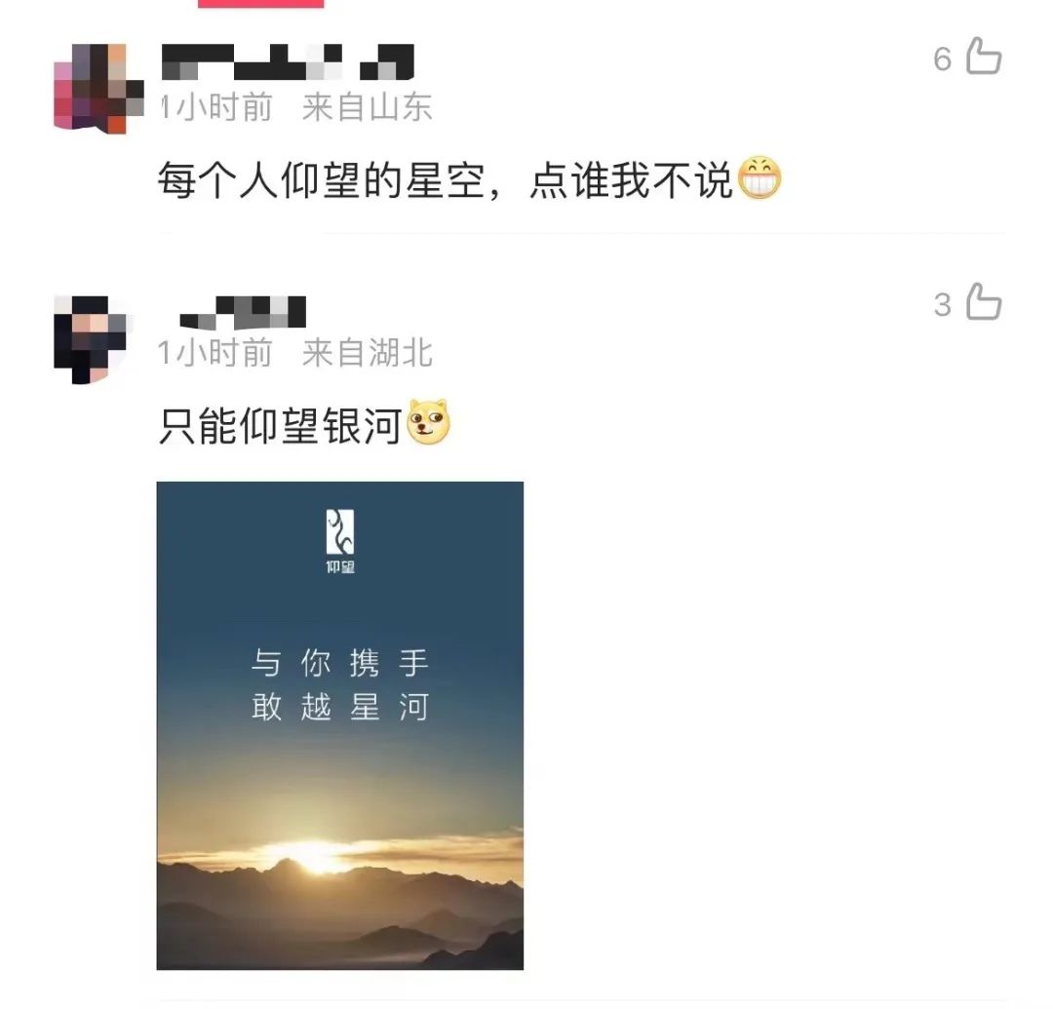Tap the 与你携手 敢越星河 slogan in image
Screen dimensions: 1053x1009
[x=340, y=684]
